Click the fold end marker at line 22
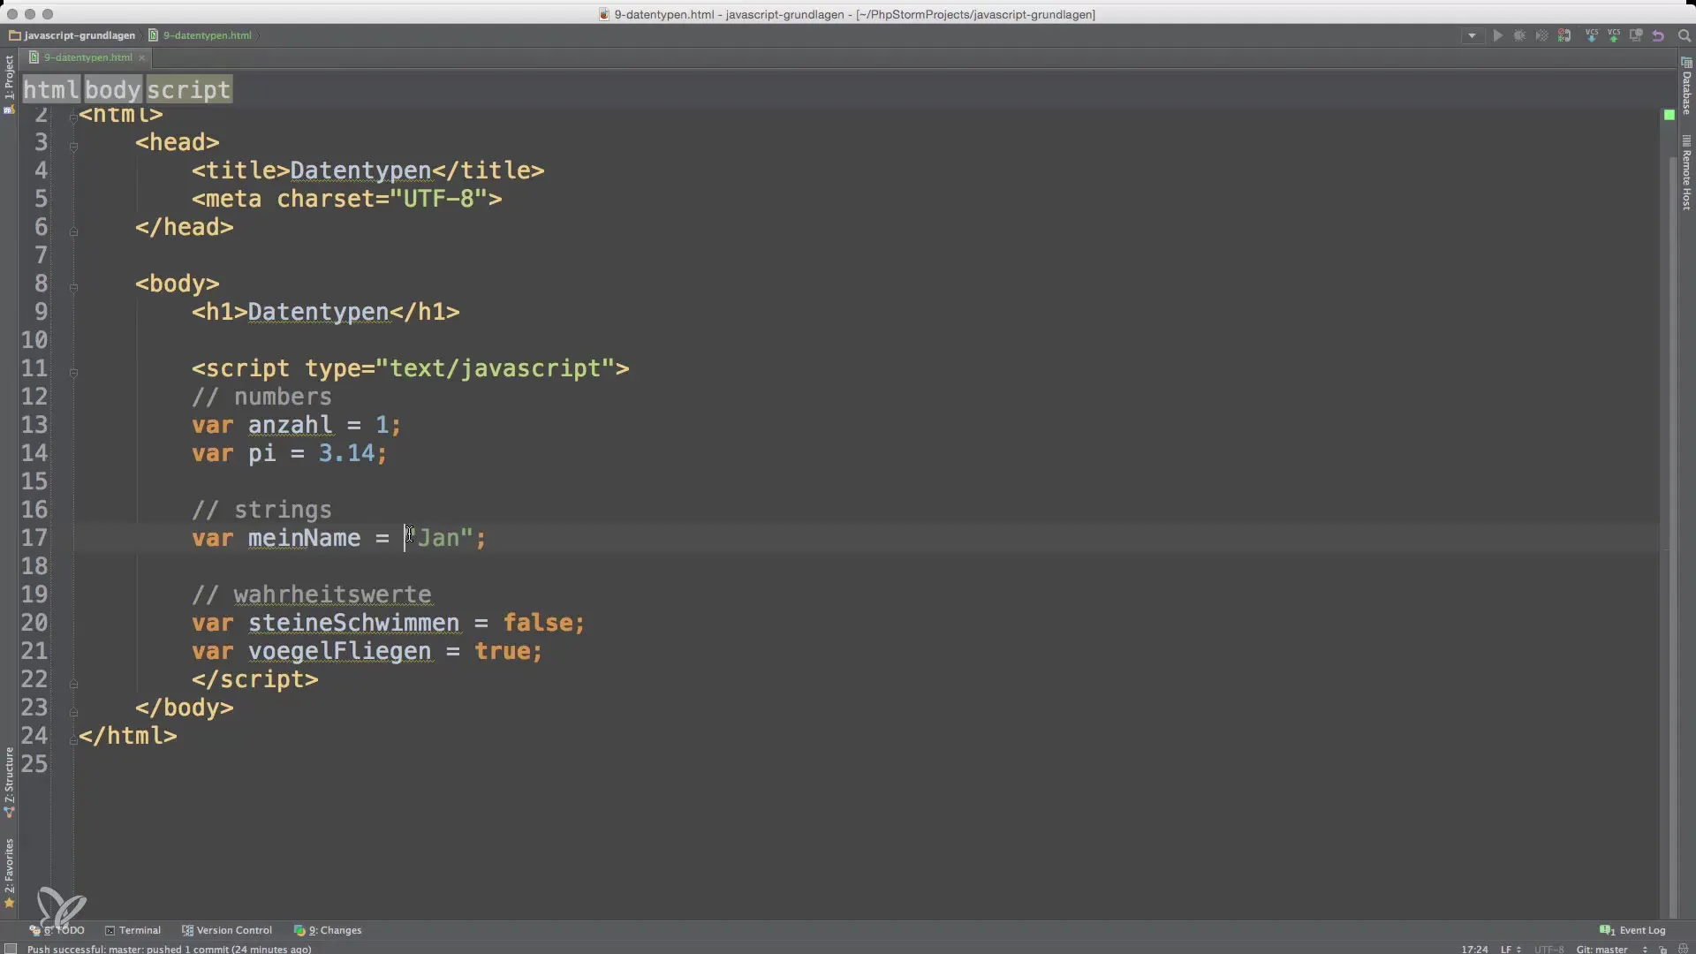 click(73, 684)
